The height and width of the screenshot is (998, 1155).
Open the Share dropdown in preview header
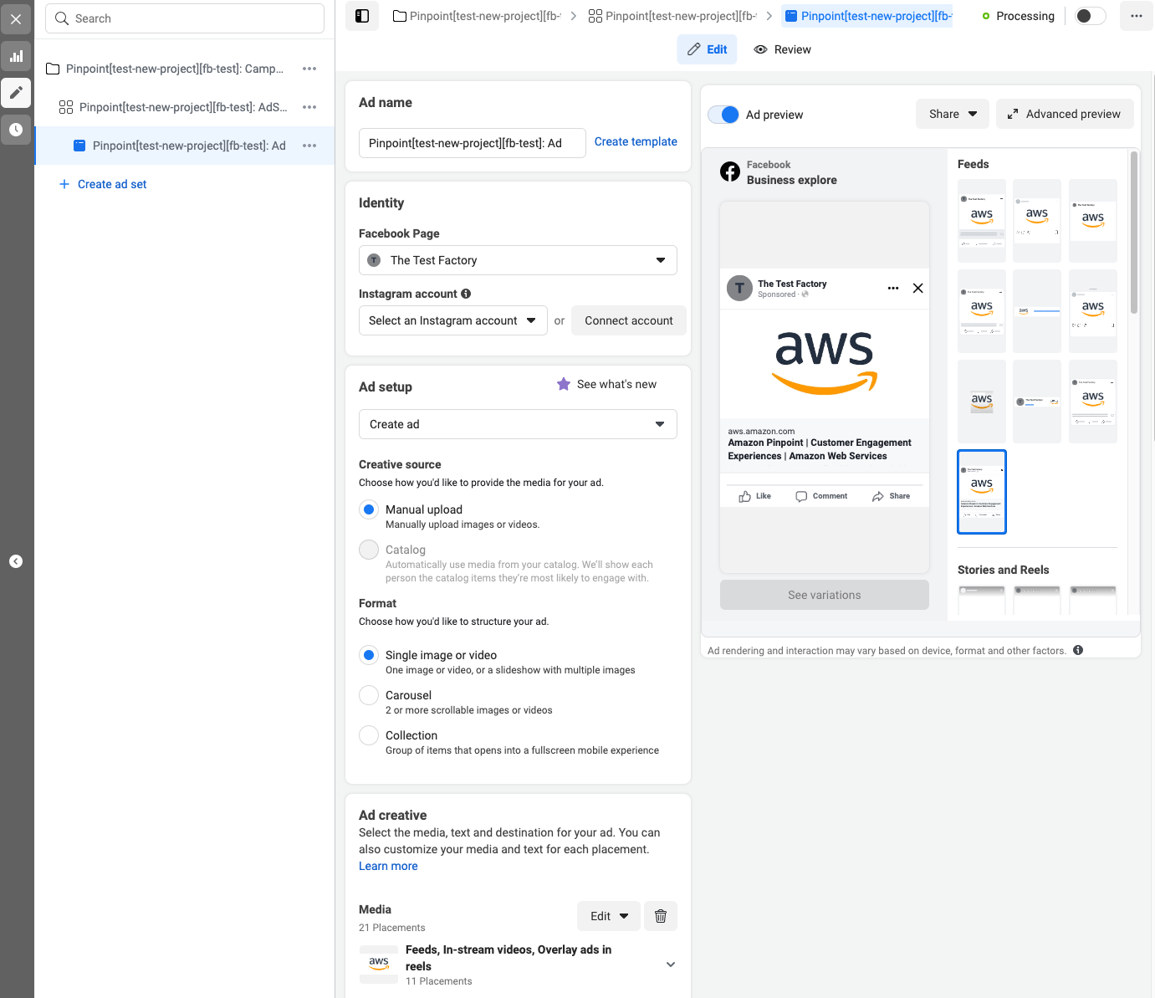point(953,114)
